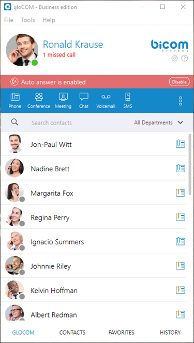Open the Tools menu
Viewport: 194px width, 343px height.
pyautogui.click(x=28, y=20)
